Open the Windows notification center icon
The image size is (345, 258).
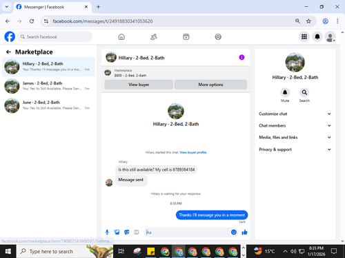(x=334, y=251)
